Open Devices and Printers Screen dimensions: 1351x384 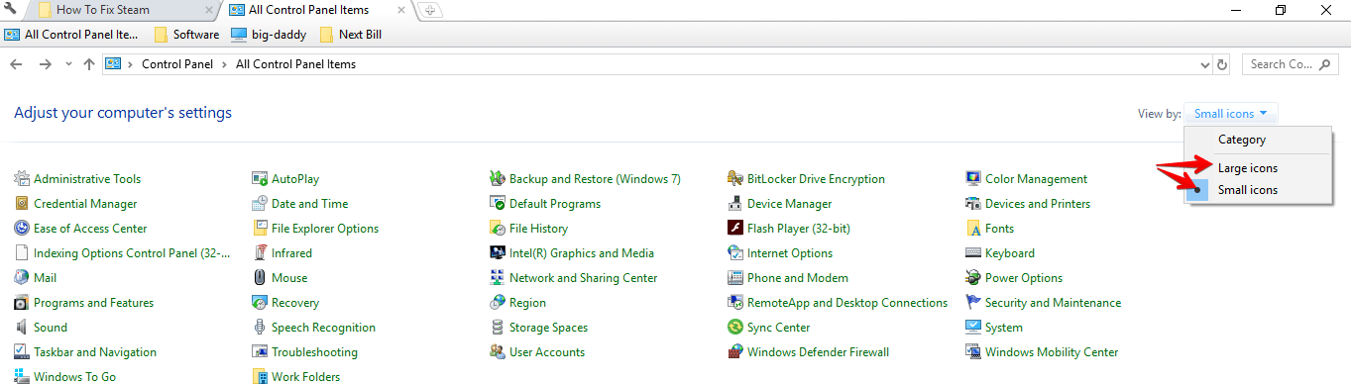click(x=1038, y=204)
